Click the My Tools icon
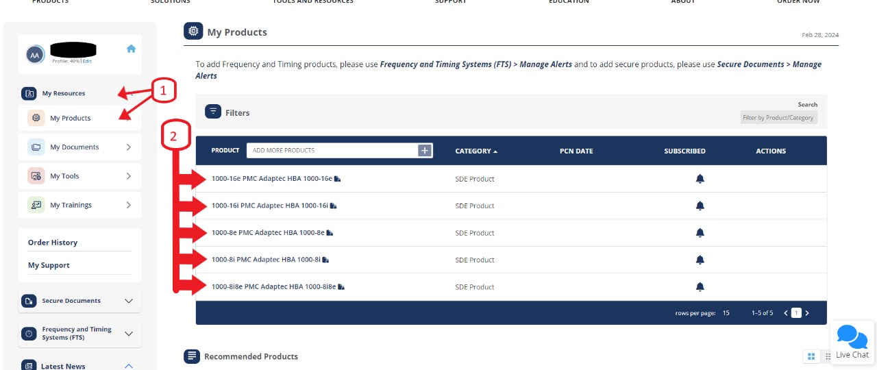 36,176
